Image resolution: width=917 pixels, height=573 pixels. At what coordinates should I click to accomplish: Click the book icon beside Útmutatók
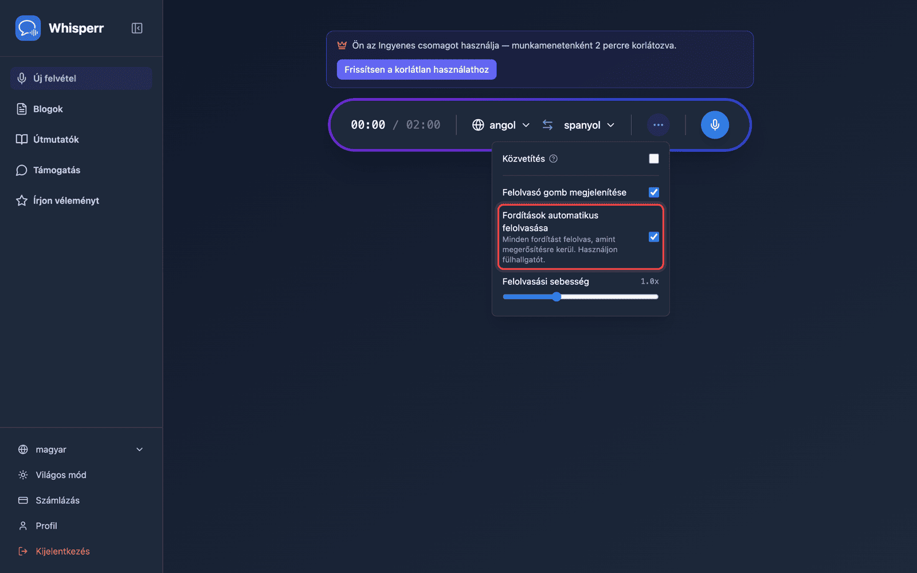click(x=22, y=139)
